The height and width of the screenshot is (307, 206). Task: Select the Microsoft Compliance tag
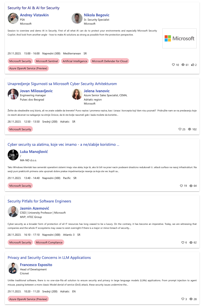(49, 242)
